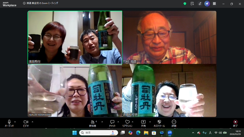Open the AI Companion sparkle icon
This screenshot has width=244, height=137.
[207, 3]
